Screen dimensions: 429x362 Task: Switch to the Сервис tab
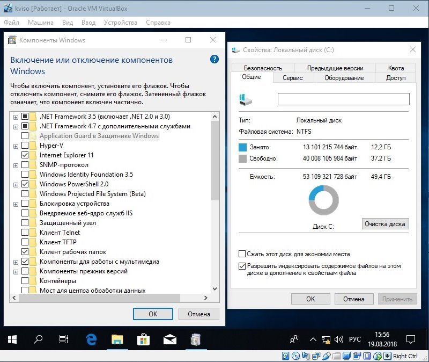coord(293,78)
